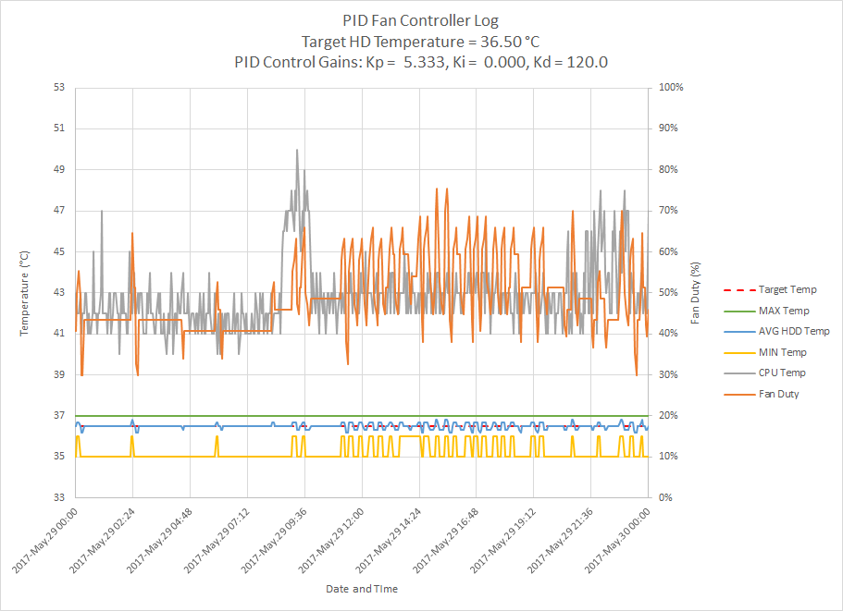Click the '43' temperature axis label

pos(59,292)
